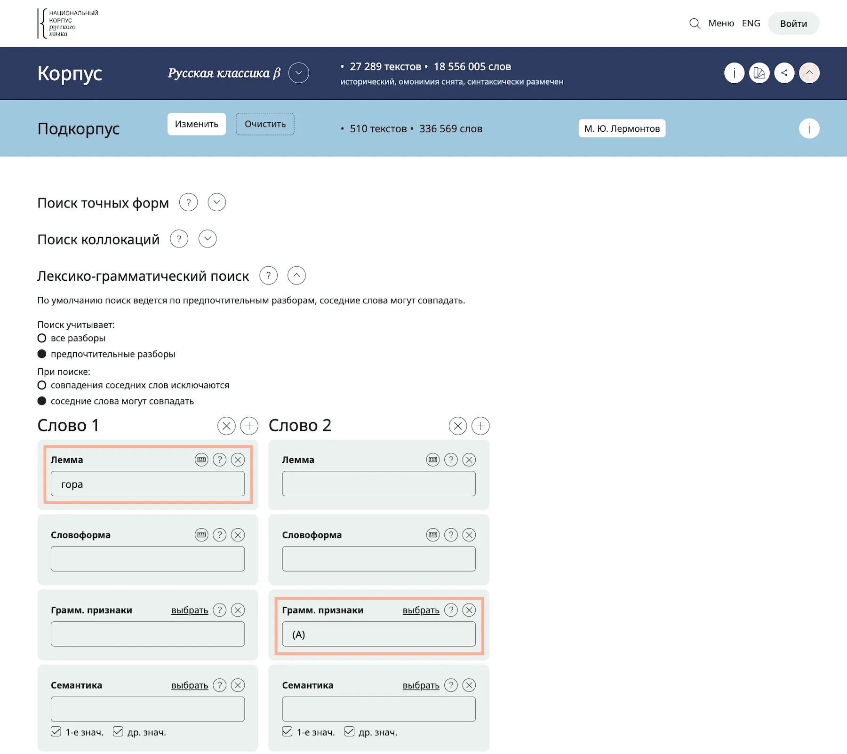This screenshot has height=754, width=847.
Task: Show help for Слово 2 Словоформа
Action: 451,535
